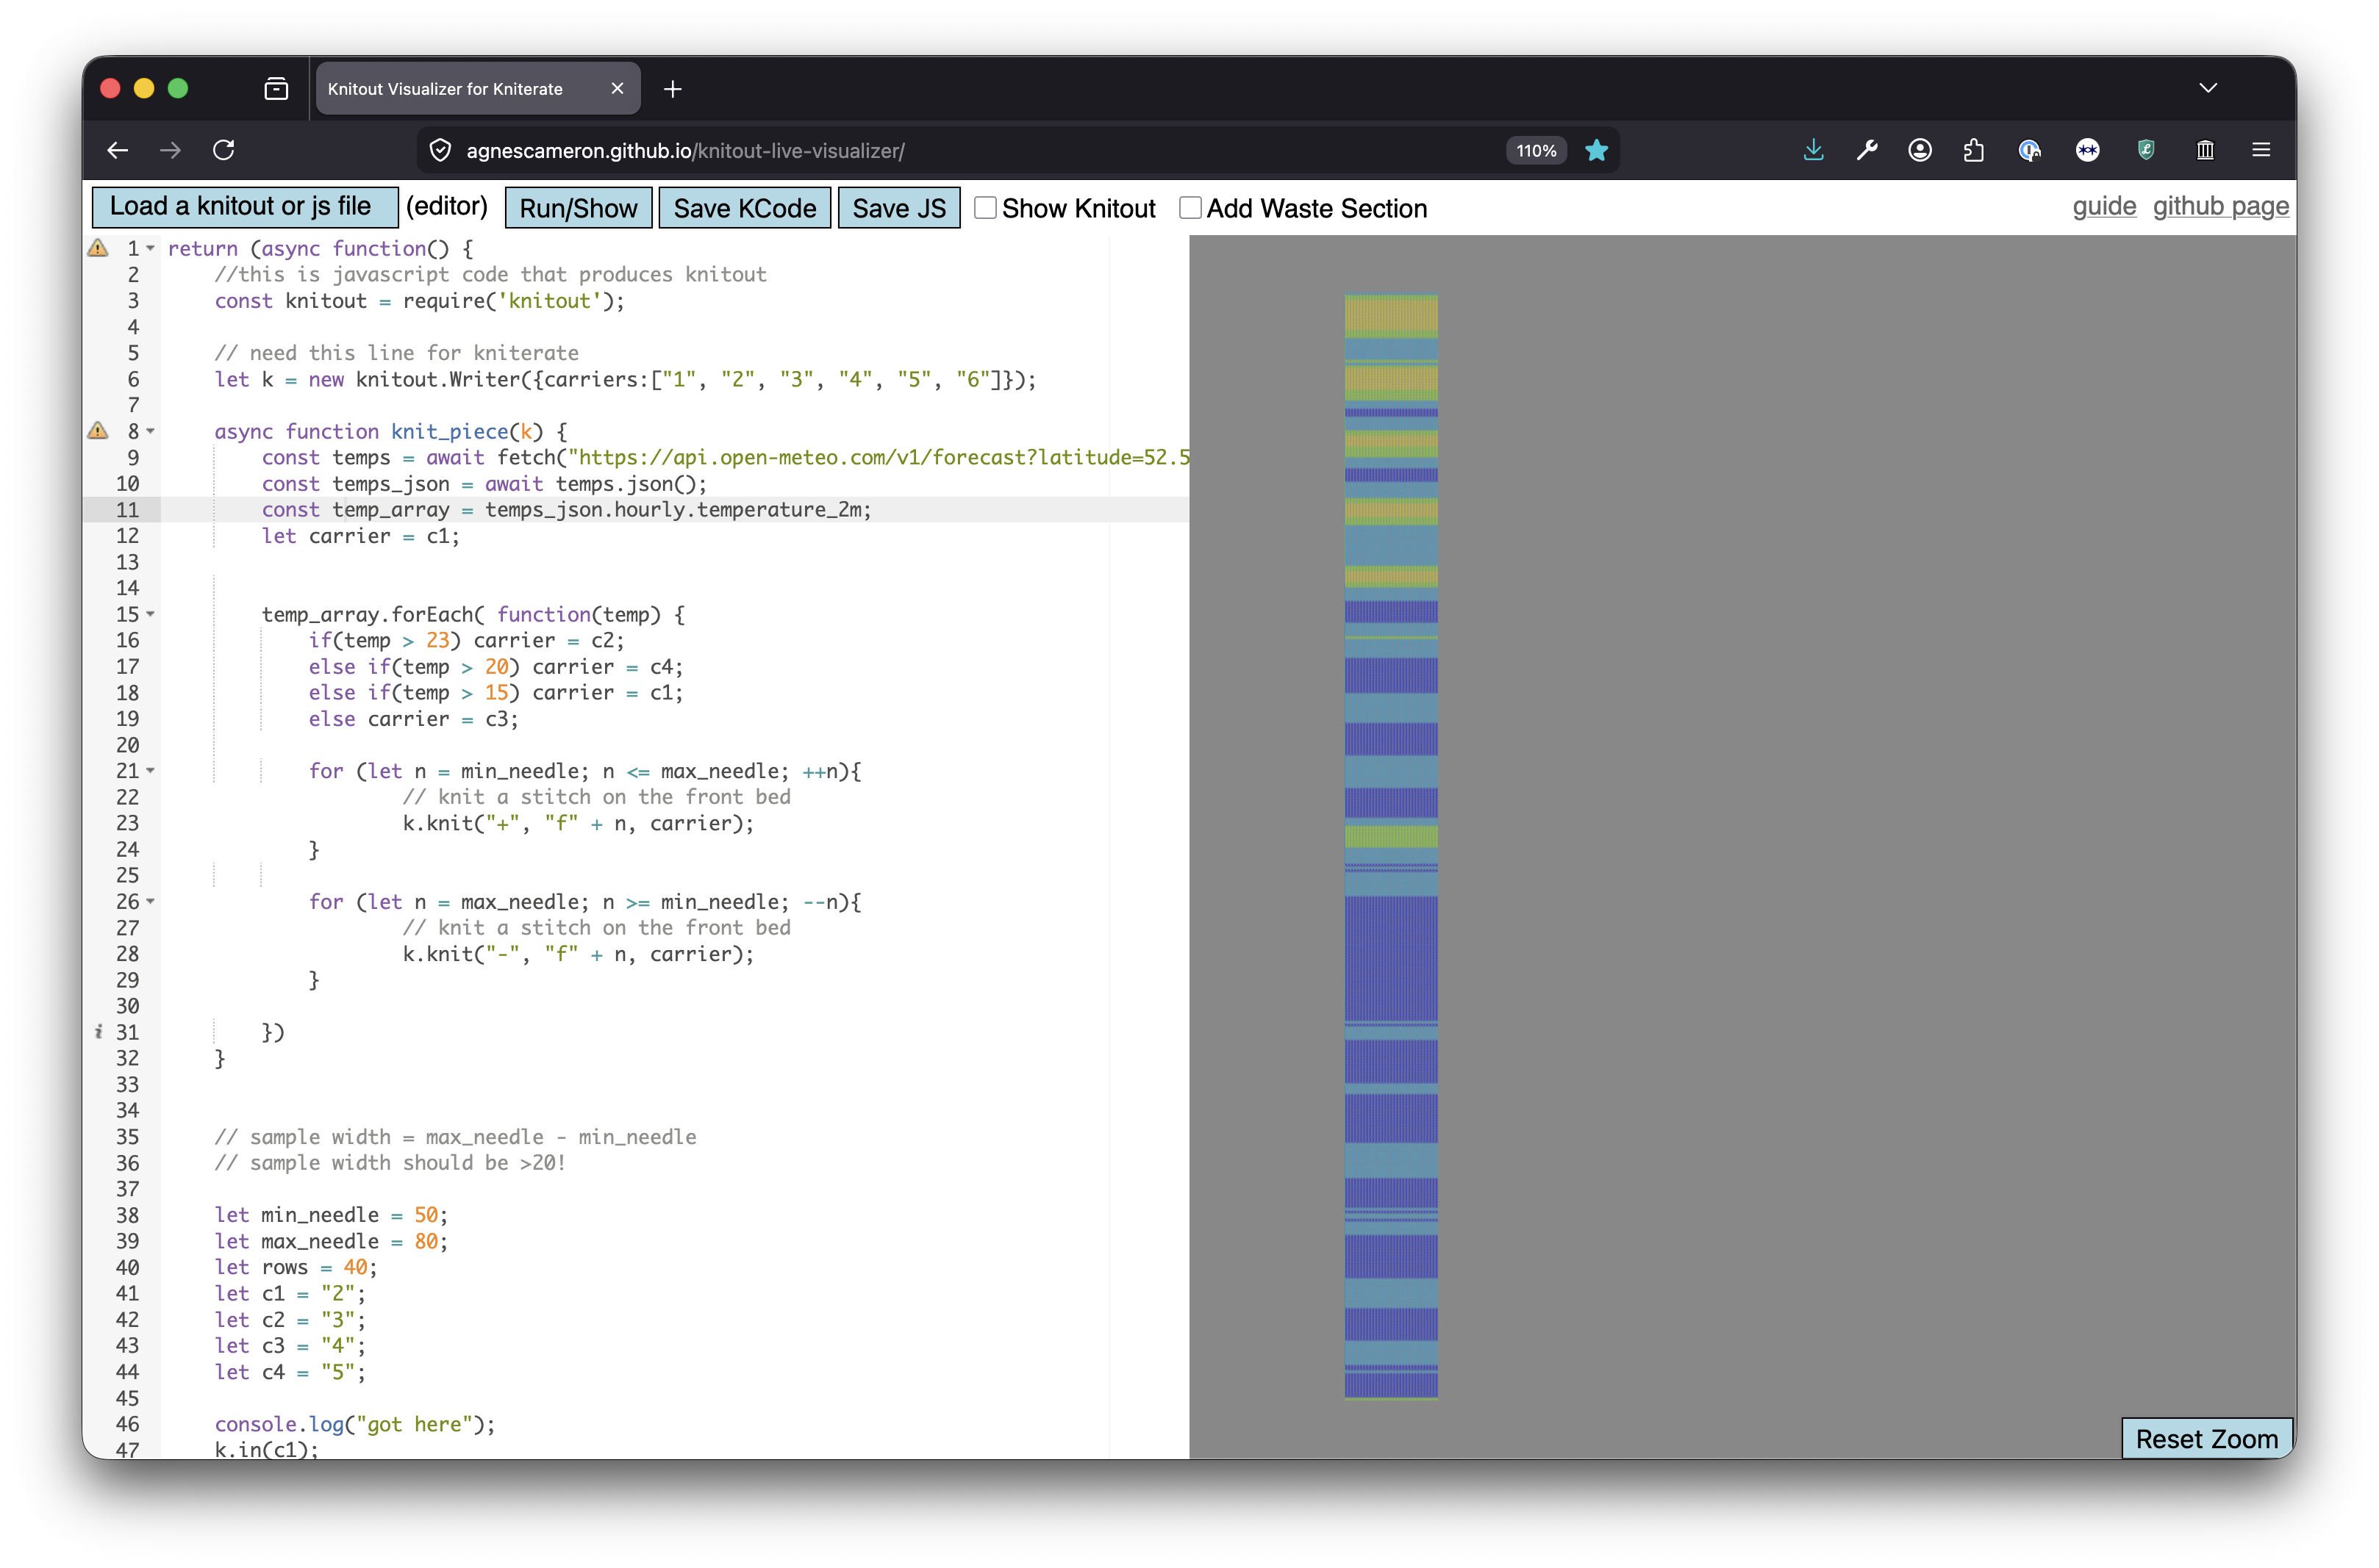Click the 'else carrier = c3;' line

(413, 719)
